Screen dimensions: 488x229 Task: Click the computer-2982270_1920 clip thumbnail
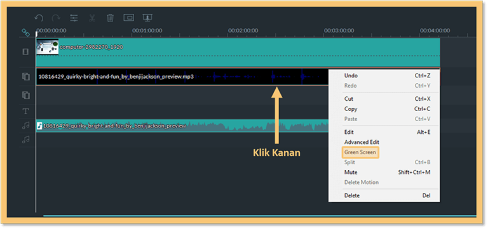point(47,47)
